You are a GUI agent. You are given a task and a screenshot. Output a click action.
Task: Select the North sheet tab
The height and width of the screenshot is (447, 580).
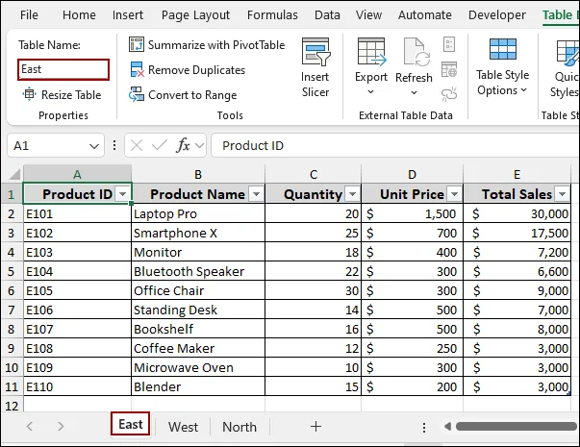point(240,427)
